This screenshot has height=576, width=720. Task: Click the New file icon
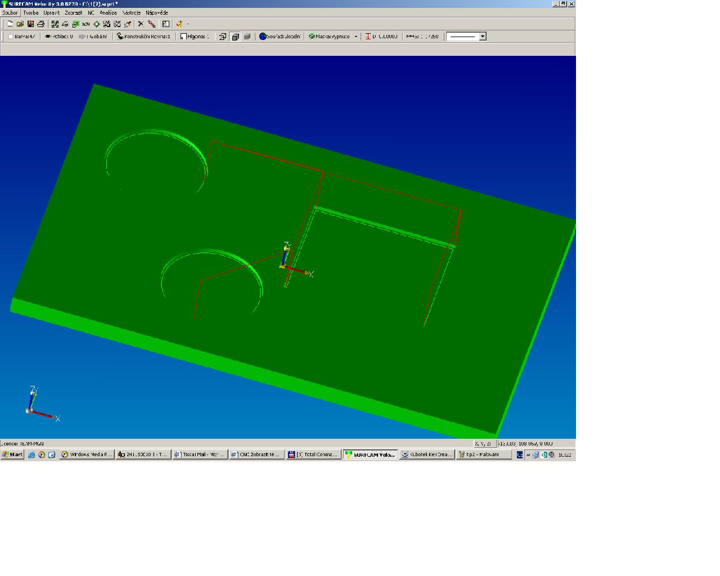(10, 24)
